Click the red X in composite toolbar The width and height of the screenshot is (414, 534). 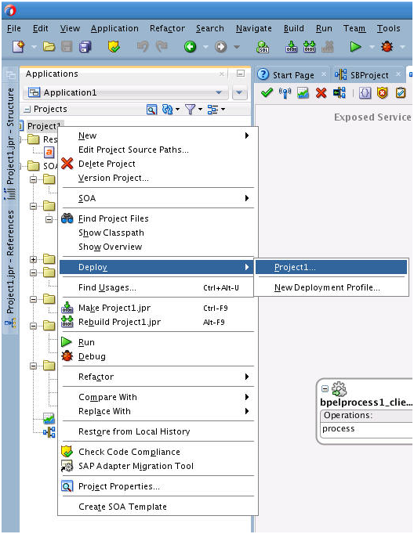pos(321,92)
